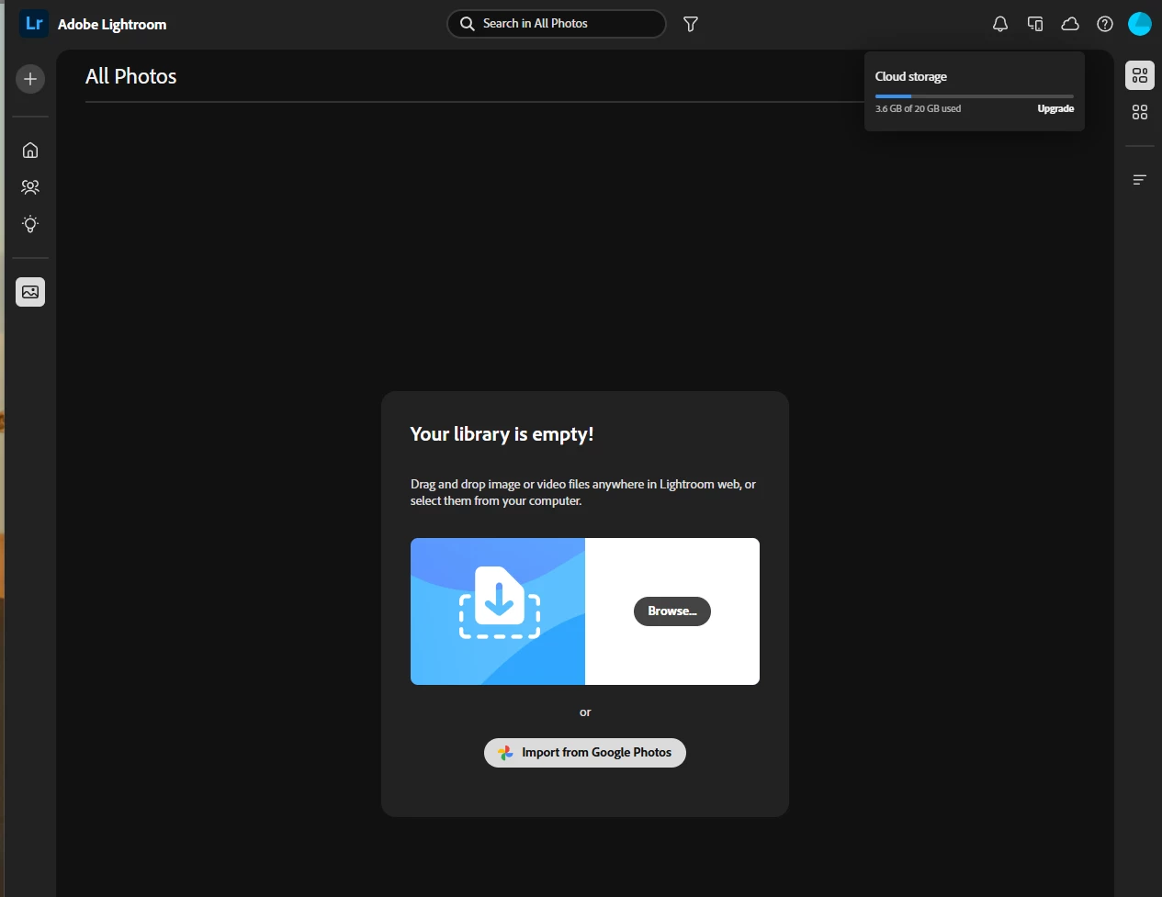
Task: Open the user profile avatar
Action: [x=1140, y=24]
